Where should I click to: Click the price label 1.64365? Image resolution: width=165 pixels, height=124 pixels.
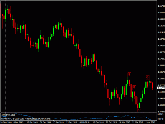[161, 19]
